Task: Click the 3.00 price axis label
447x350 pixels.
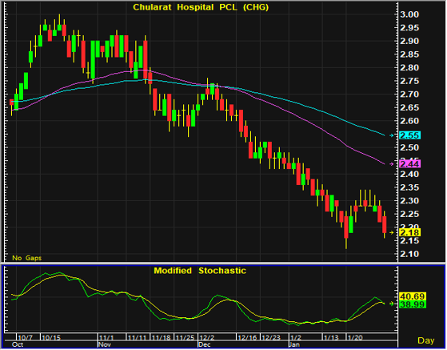Action: (x=409, y=14)
